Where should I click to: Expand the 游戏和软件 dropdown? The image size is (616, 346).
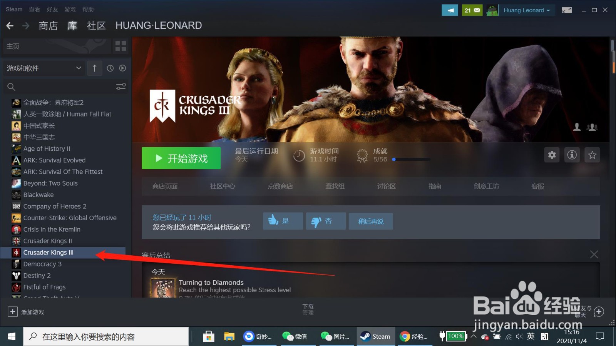(x=44, y=68)
